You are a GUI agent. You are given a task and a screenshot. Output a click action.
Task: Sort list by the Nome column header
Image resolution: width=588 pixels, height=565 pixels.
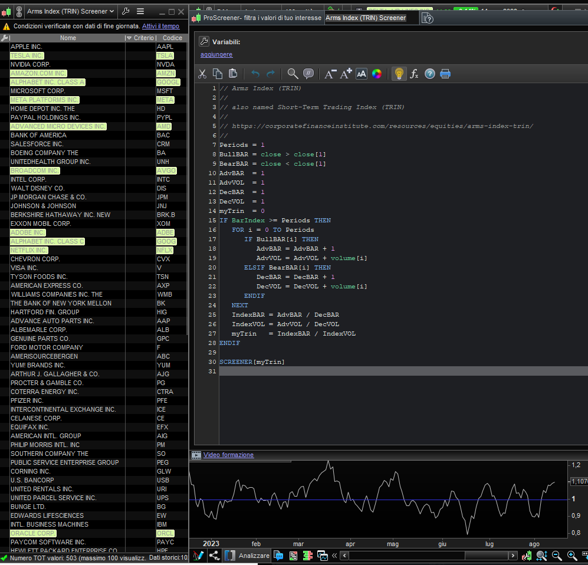[x=68, y=38]
